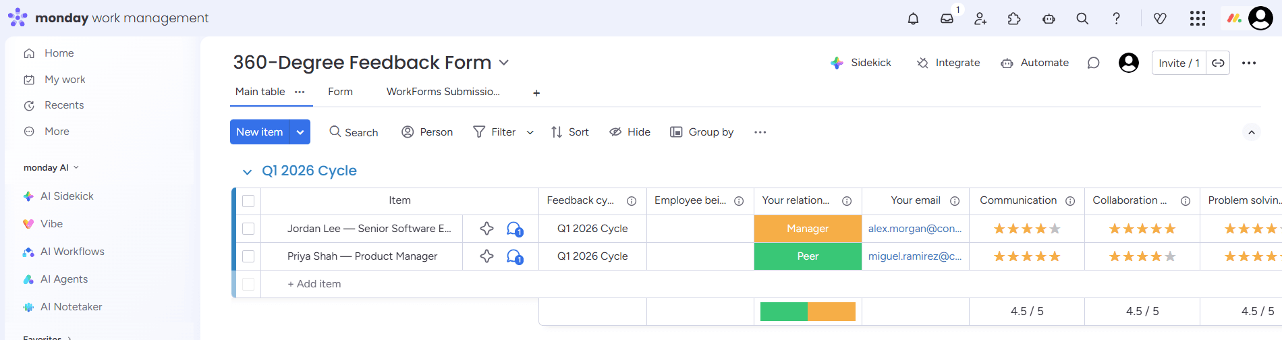This screenshot has height=340, width=1282.
Task: Collapse the Q1 2026 Cycle group
Action: 247,172
